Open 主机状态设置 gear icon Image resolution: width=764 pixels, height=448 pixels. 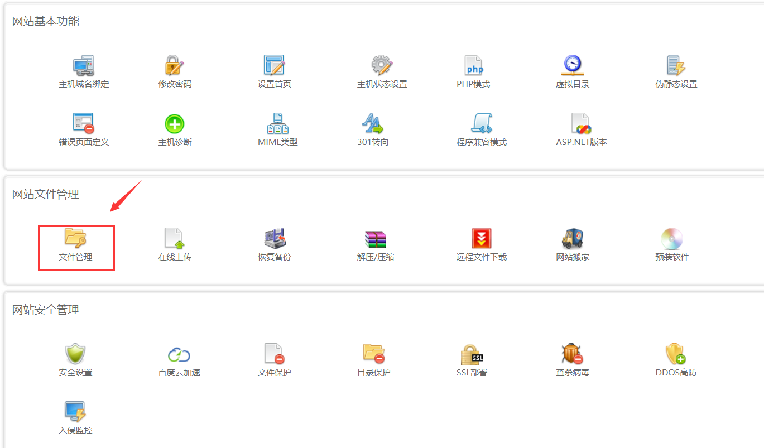coord(382,66)
